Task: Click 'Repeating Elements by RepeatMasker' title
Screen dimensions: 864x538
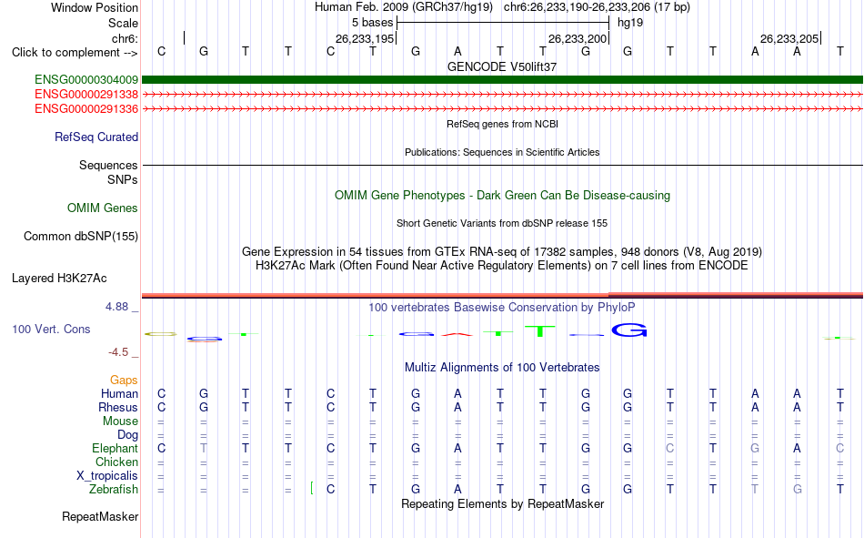Action: pyautogui.click(x=502, y=503)
